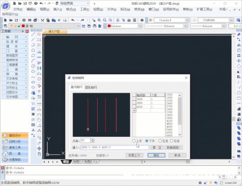Open the 建筑设计 panel button
Screen dimensions: 242x186
click(x=15, y=135)
